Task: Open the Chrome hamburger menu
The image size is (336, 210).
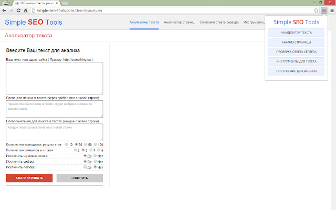Action: (332, 10)
